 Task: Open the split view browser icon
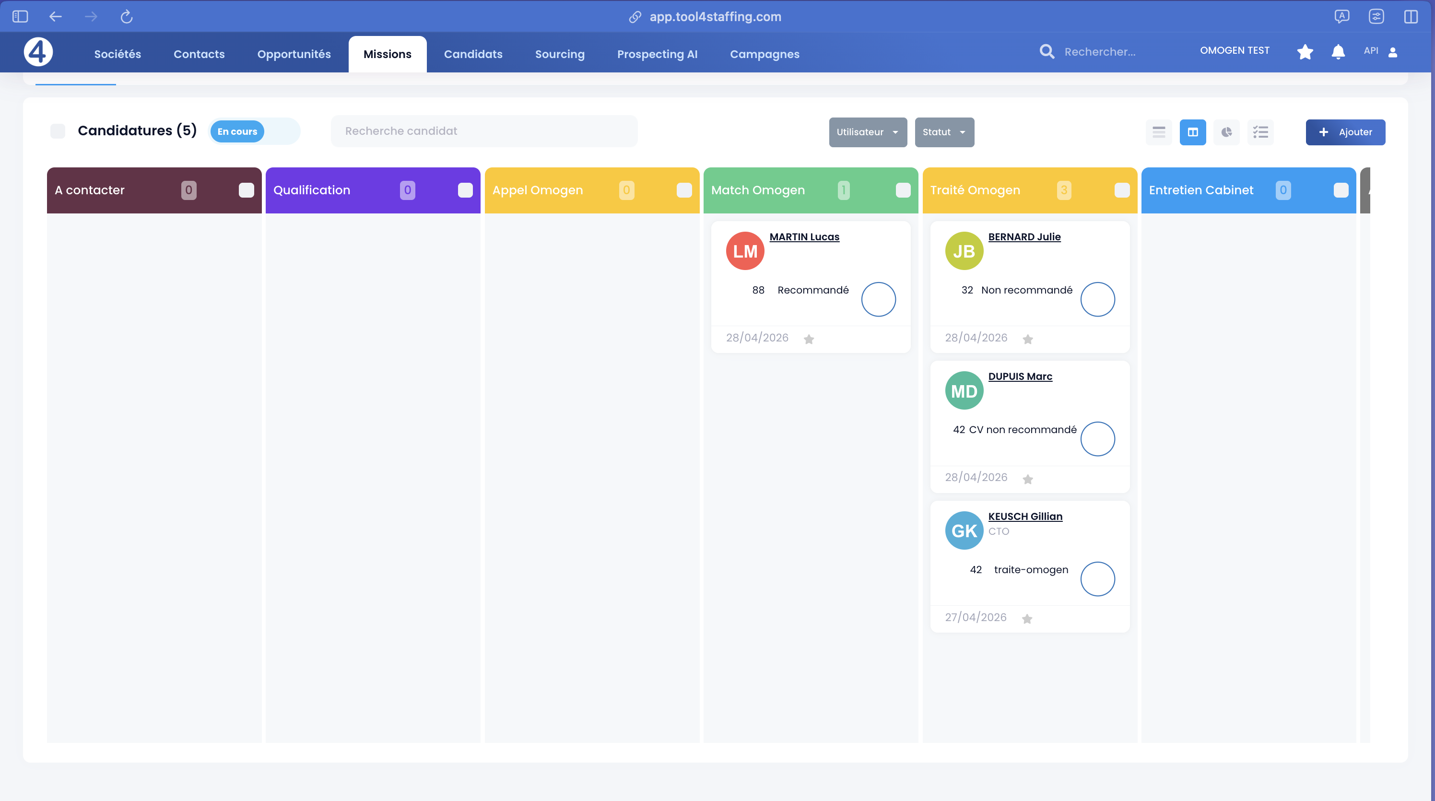pyautogui.click(x=1411, y=17)
